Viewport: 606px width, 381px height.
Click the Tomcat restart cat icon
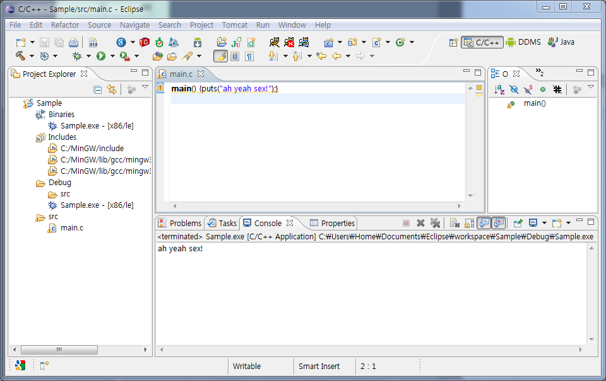pyautogui.click(x=304, y=42)
